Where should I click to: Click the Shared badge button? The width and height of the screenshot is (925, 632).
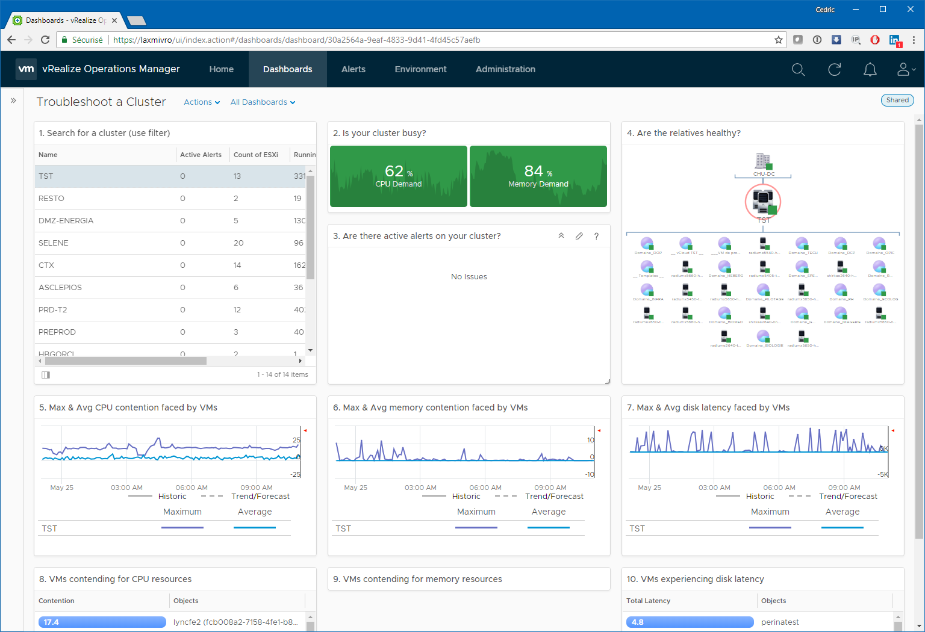tap(897, 101)
